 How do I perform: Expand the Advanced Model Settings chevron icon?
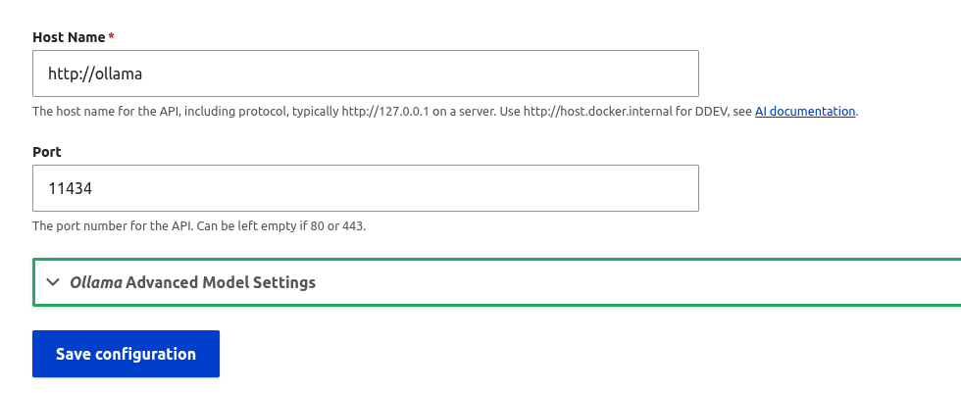coord(53,282)
